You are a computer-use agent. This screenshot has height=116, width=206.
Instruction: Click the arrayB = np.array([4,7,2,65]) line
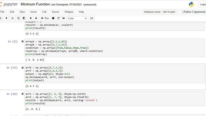[46, 45]
